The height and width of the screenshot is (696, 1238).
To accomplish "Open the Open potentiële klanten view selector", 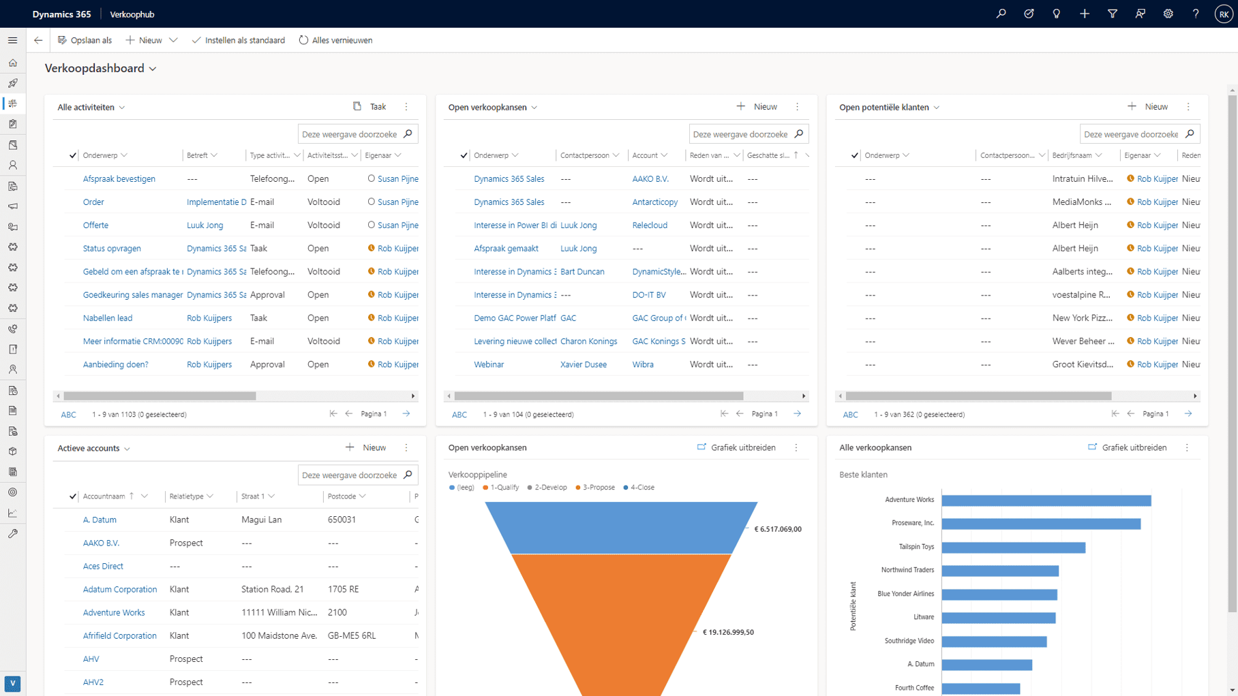I will pos(937,108).
